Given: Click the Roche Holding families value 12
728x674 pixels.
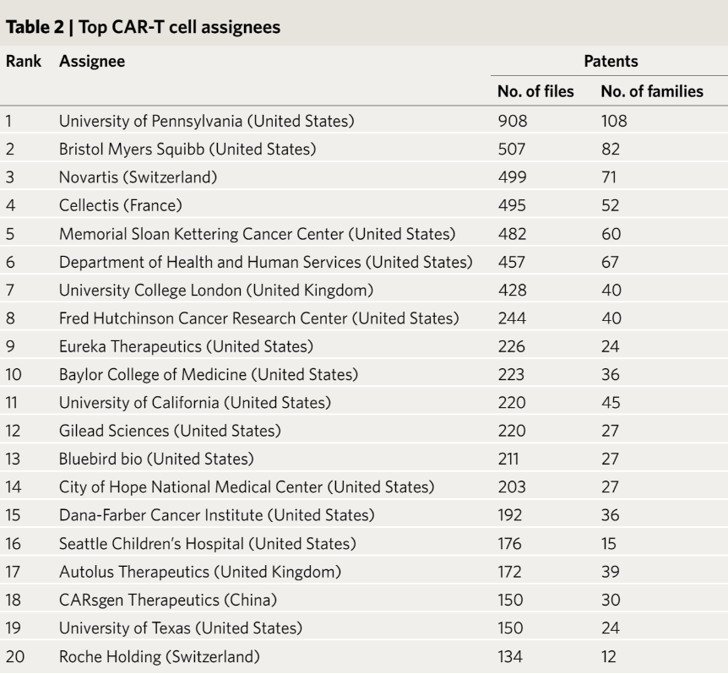Looking at the screenshot, I should pyautogui.click(x=609, y=657).
